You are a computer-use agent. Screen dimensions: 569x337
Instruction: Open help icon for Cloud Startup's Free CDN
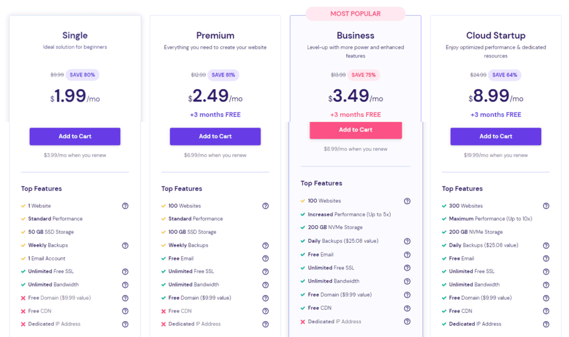[546, 311]
